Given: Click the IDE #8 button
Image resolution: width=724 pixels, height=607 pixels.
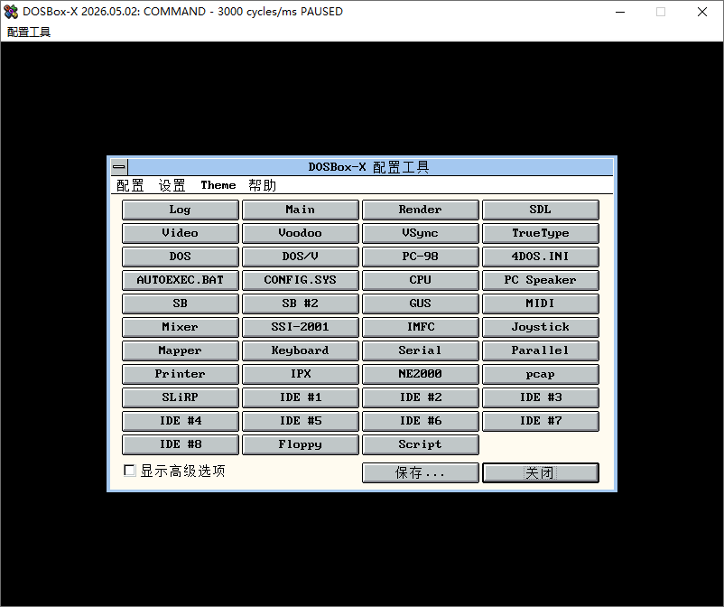Looking at the screenshot, I should (181, 444).
